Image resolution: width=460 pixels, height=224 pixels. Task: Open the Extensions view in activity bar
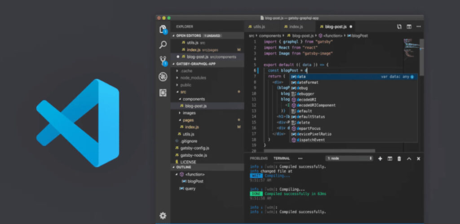[163, 92]
